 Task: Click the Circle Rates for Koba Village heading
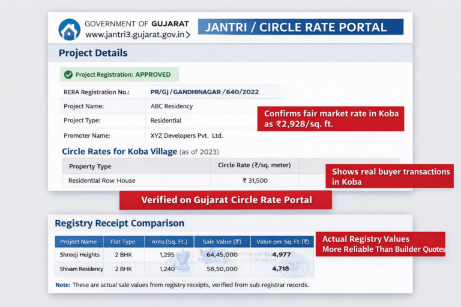[x=119, y=152]
